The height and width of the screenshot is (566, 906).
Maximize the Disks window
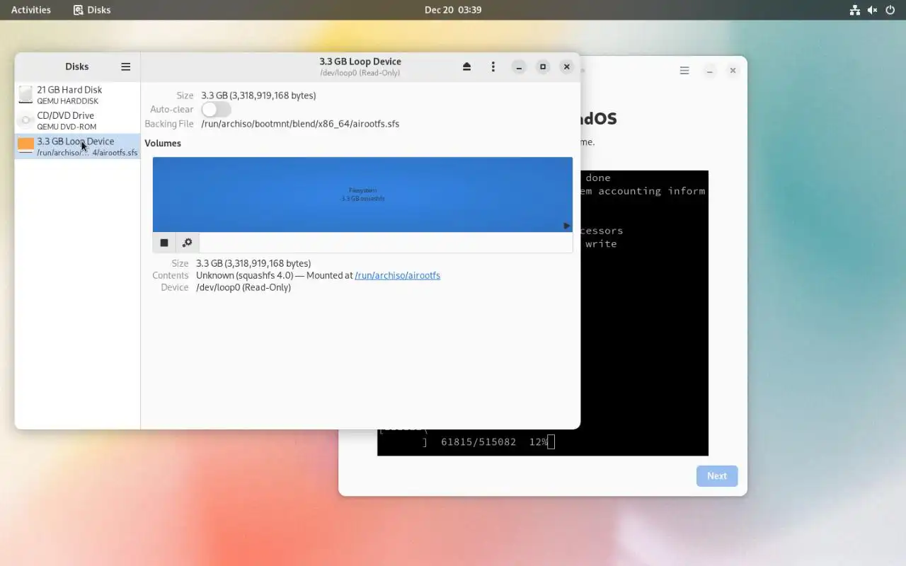click(543, 67)
